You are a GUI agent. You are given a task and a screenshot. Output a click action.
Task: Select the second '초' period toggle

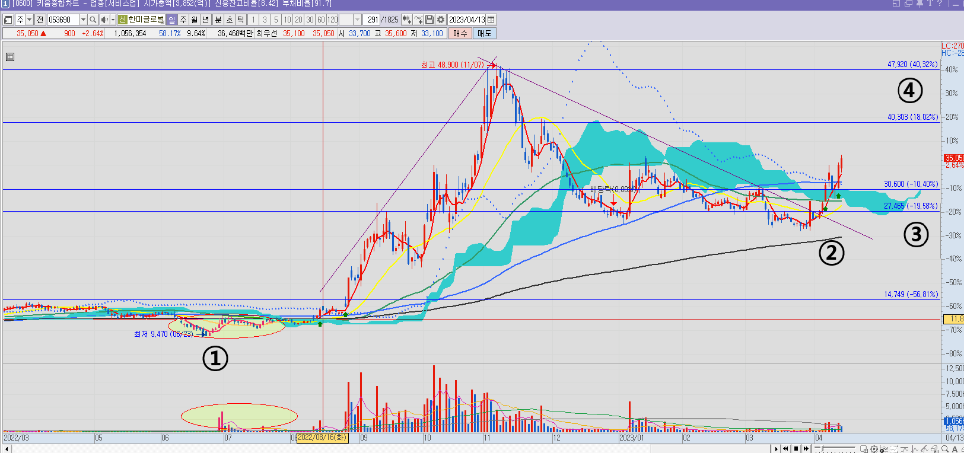click(230, 20)
